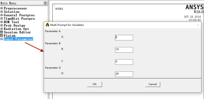
Task: Expand the Preprocessor tree node
Action: (x=2, y=8)
